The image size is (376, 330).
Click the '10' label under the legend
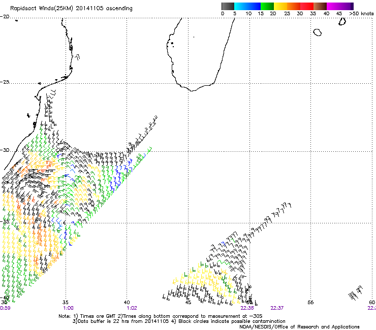coord(248,14)
